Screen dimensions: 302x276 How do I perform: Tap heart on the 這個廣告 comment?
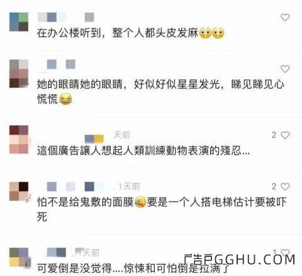[285, 135]
